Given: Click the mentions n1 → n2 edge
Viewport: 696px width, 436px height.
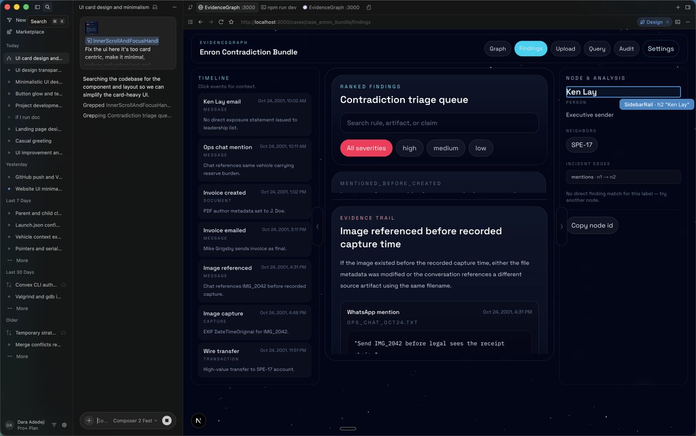Looking at the screenshot, I should coord(623,177).
